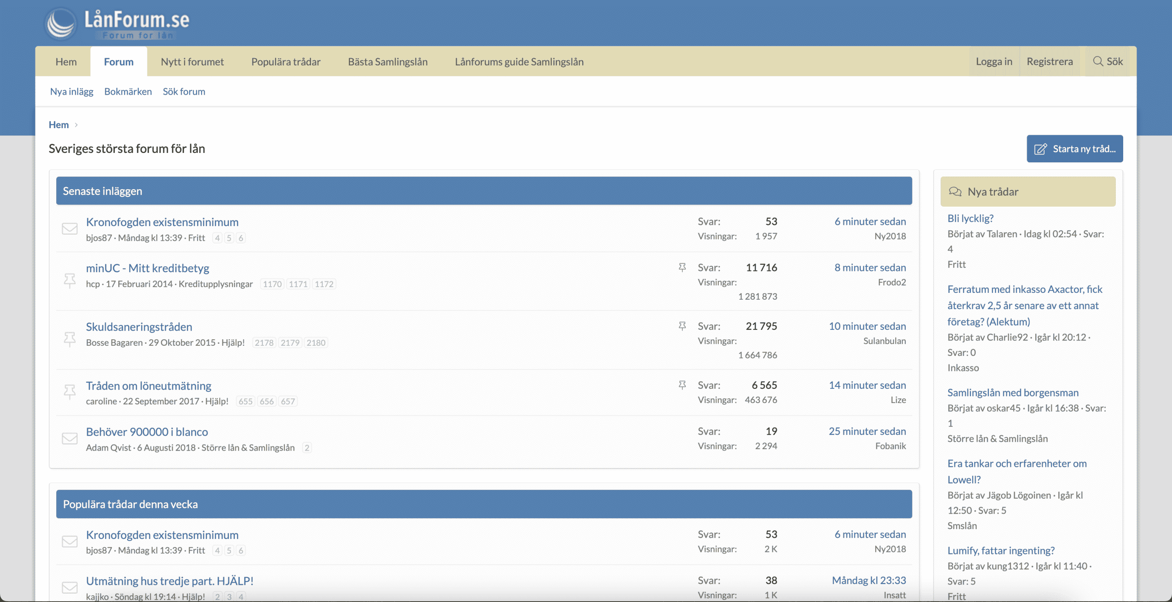Click small sticky pin next to löneutmätning replies

click(x=682, y=385)
